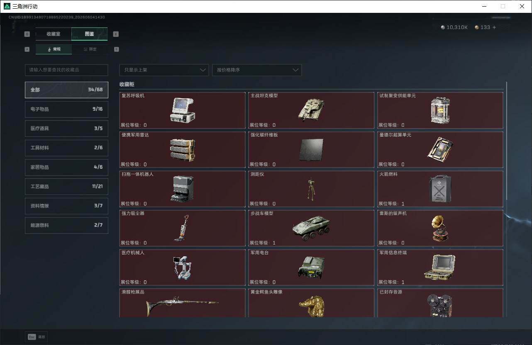Click 展位等级: 1 under 军用信息终端
The image size is (532, 345).
pos(391,282)
